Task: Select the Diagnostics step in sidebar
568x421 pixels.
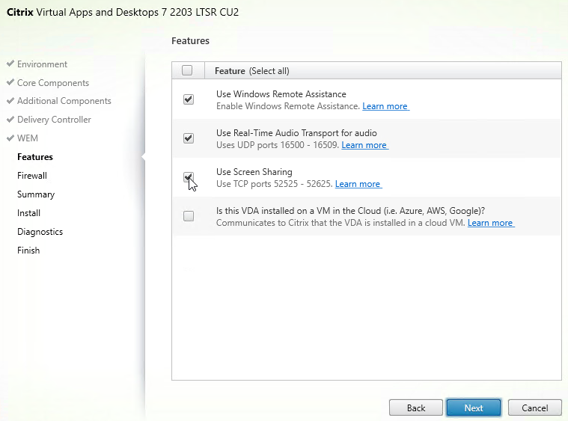Action: [x=40, y=232]
